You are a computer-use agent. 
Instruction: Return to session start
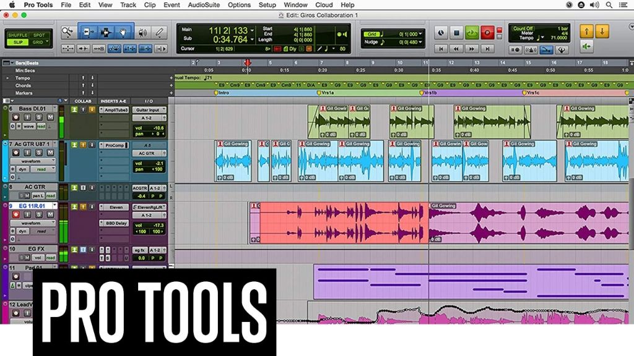pyautogui.click(x=441, y=49)
